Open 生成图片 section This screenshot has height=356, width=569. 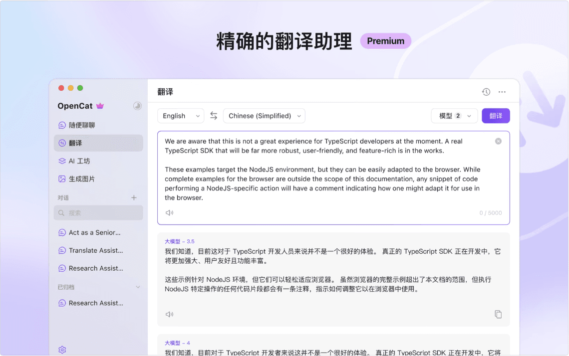point(98,178)
